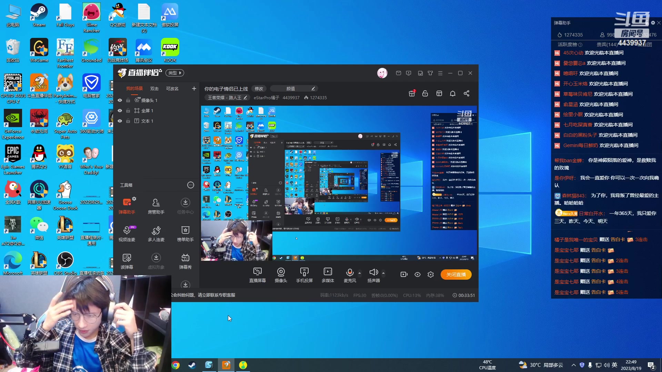Open stream settings gear icon
Screen dimensions: 662x372
(431, 275)
